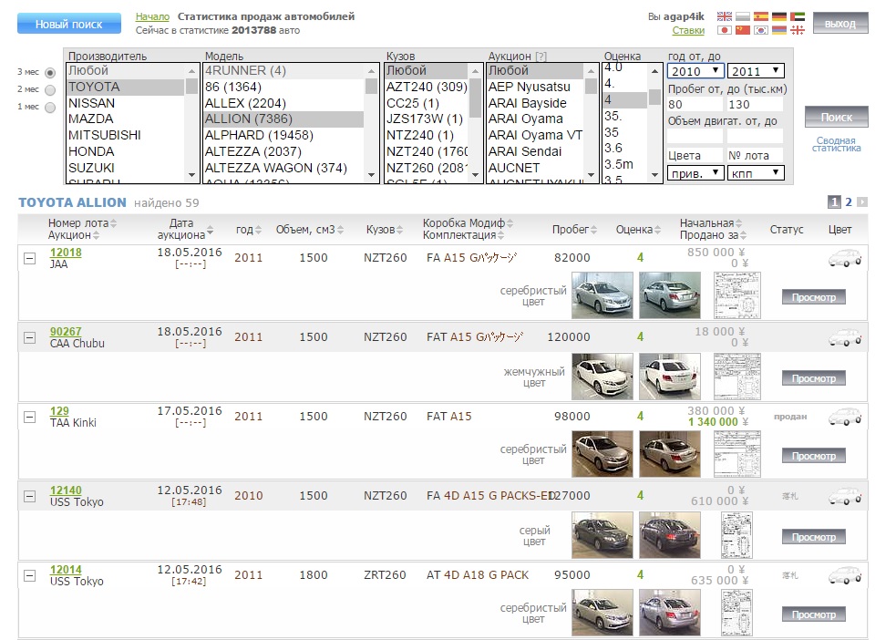Open lot 12018 link

click(x=66, y=253)
